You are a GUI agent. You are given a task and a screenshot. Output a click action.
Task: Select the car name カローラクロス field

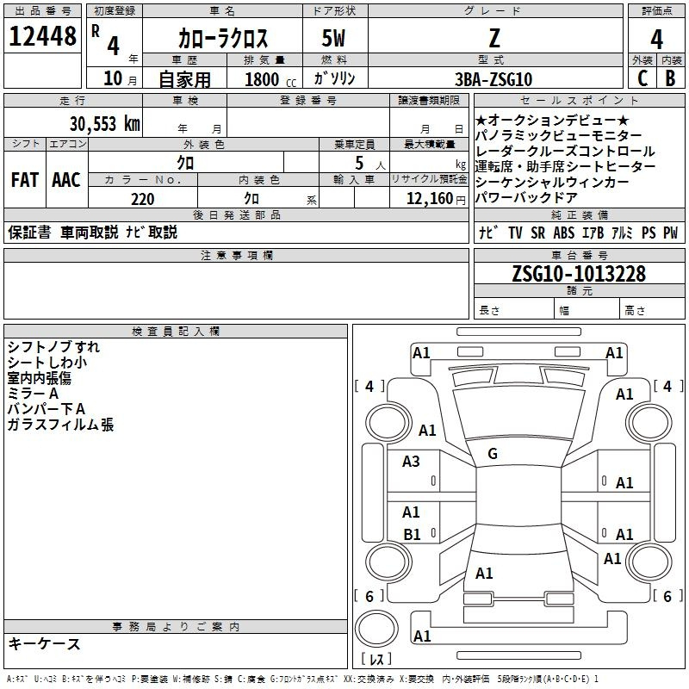(x=223, y=38)
